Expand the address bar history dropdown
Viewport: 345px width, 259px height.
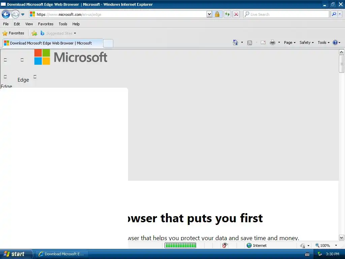(x=209, y=14)
